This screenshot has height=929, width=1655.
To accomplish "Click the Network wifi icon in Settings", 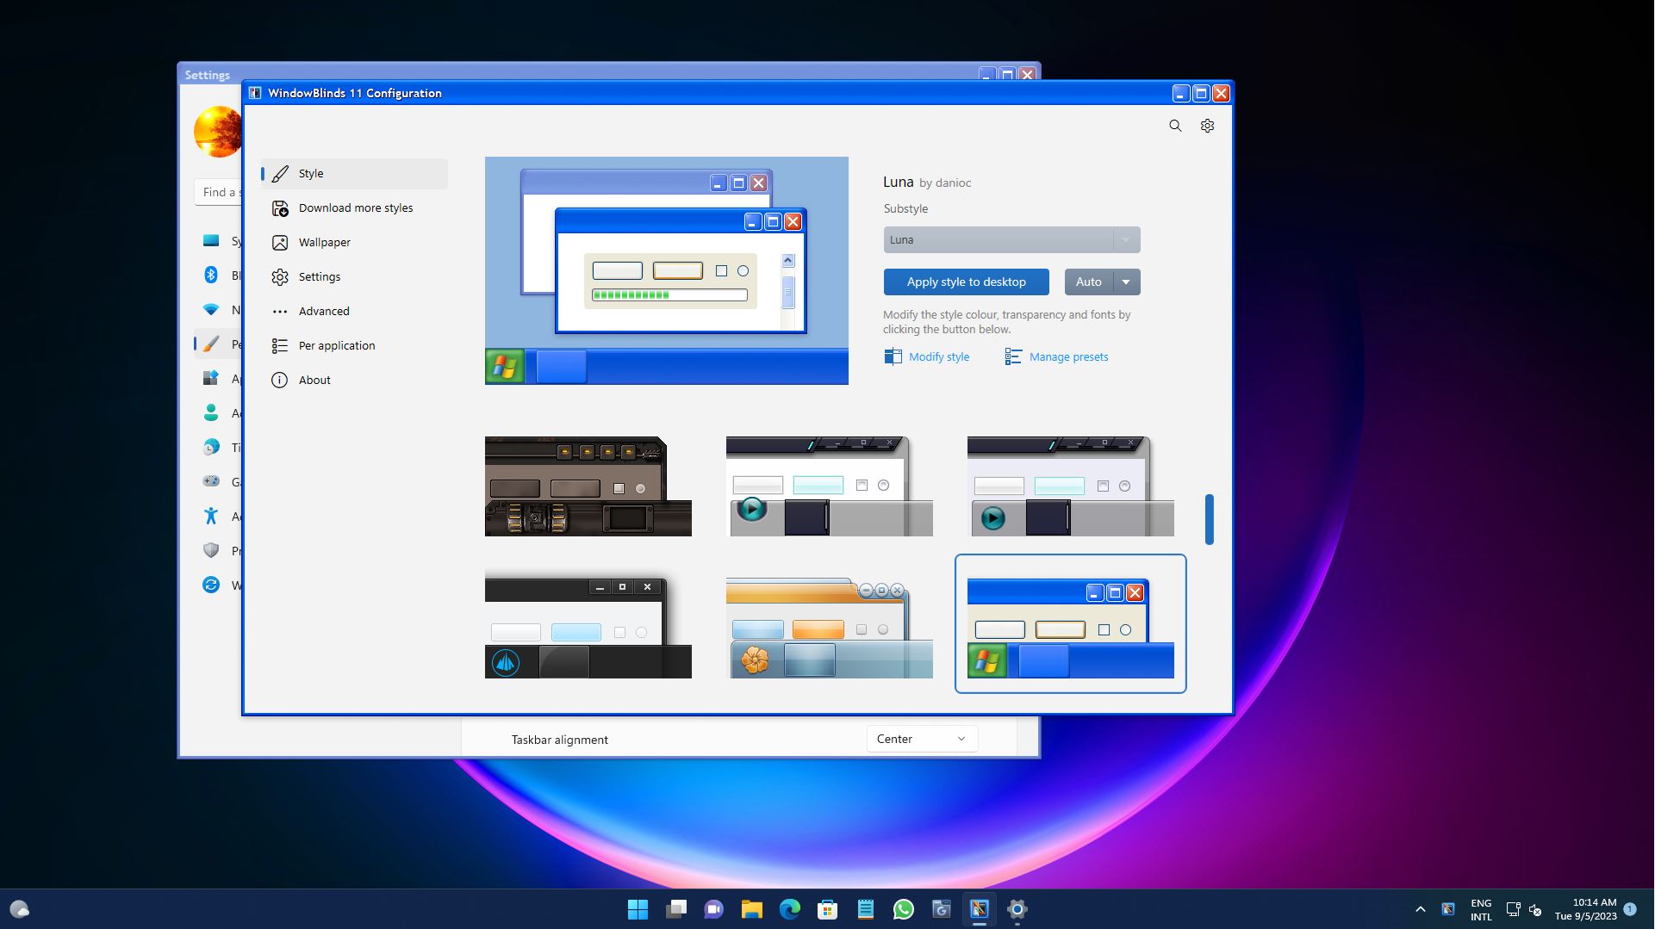I will (x=211, y=310).
